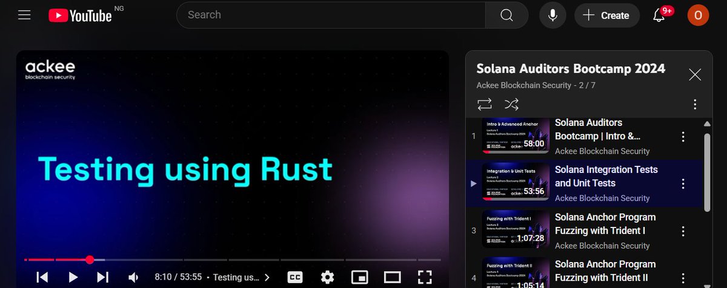727x288 pixels.
Task: Open 'Solana Anchor Program Fuzzing with Trident I'
Action: (x=605, y=223)
